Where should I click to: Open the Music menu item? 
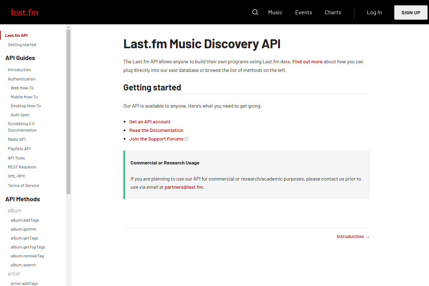275,12
